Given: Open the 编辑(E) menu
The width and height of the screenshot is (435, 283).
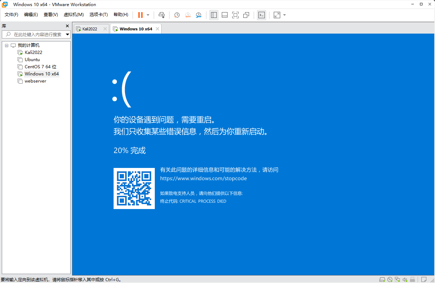Looking at the screenshot, I should (x=31, y=15).
